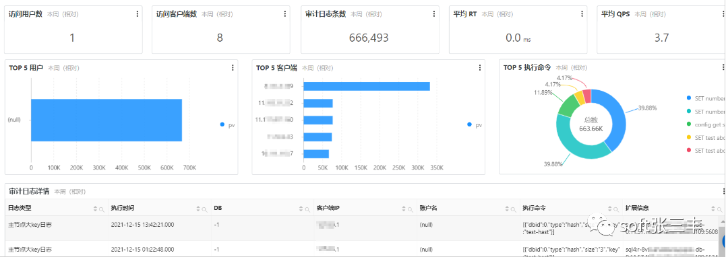Toggle the pv legend in TOP 5 客户端 chart
Image resolution: width=726 pixels, height=257 pixels.
tap(475, 125)
